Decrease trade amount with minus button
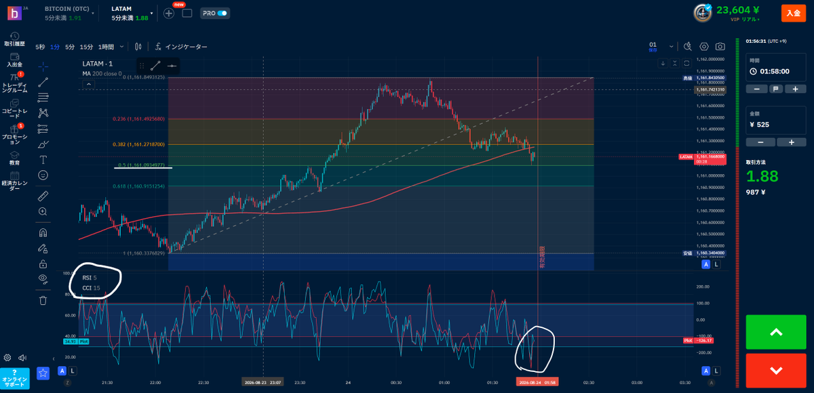Viewport: 814px width, 393px height. pos(760,142)
